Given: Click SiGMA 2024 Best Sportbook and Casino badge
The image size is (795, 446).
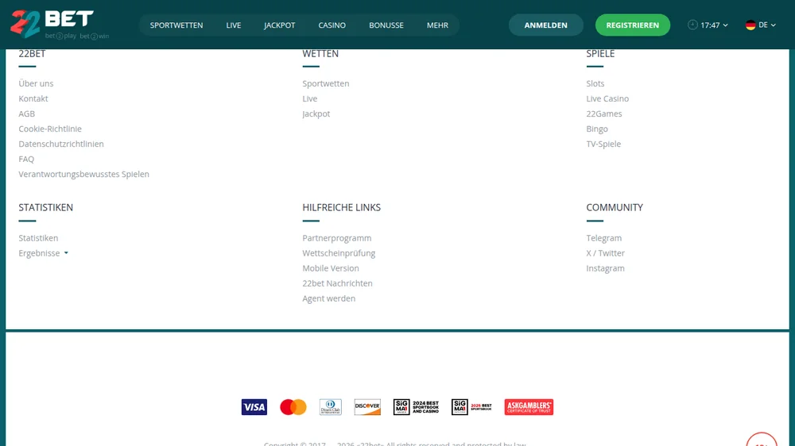Looking at the screenshot, I should [417, 407].
